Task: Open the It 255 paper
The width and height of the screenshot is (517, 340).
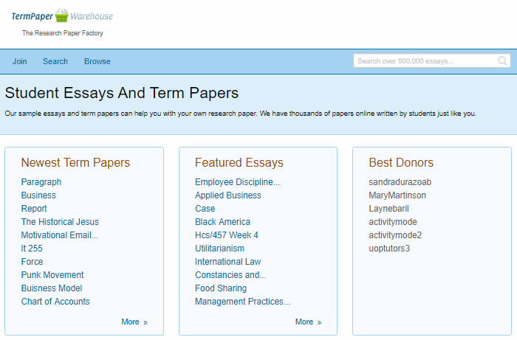Action: coord(32,249)
